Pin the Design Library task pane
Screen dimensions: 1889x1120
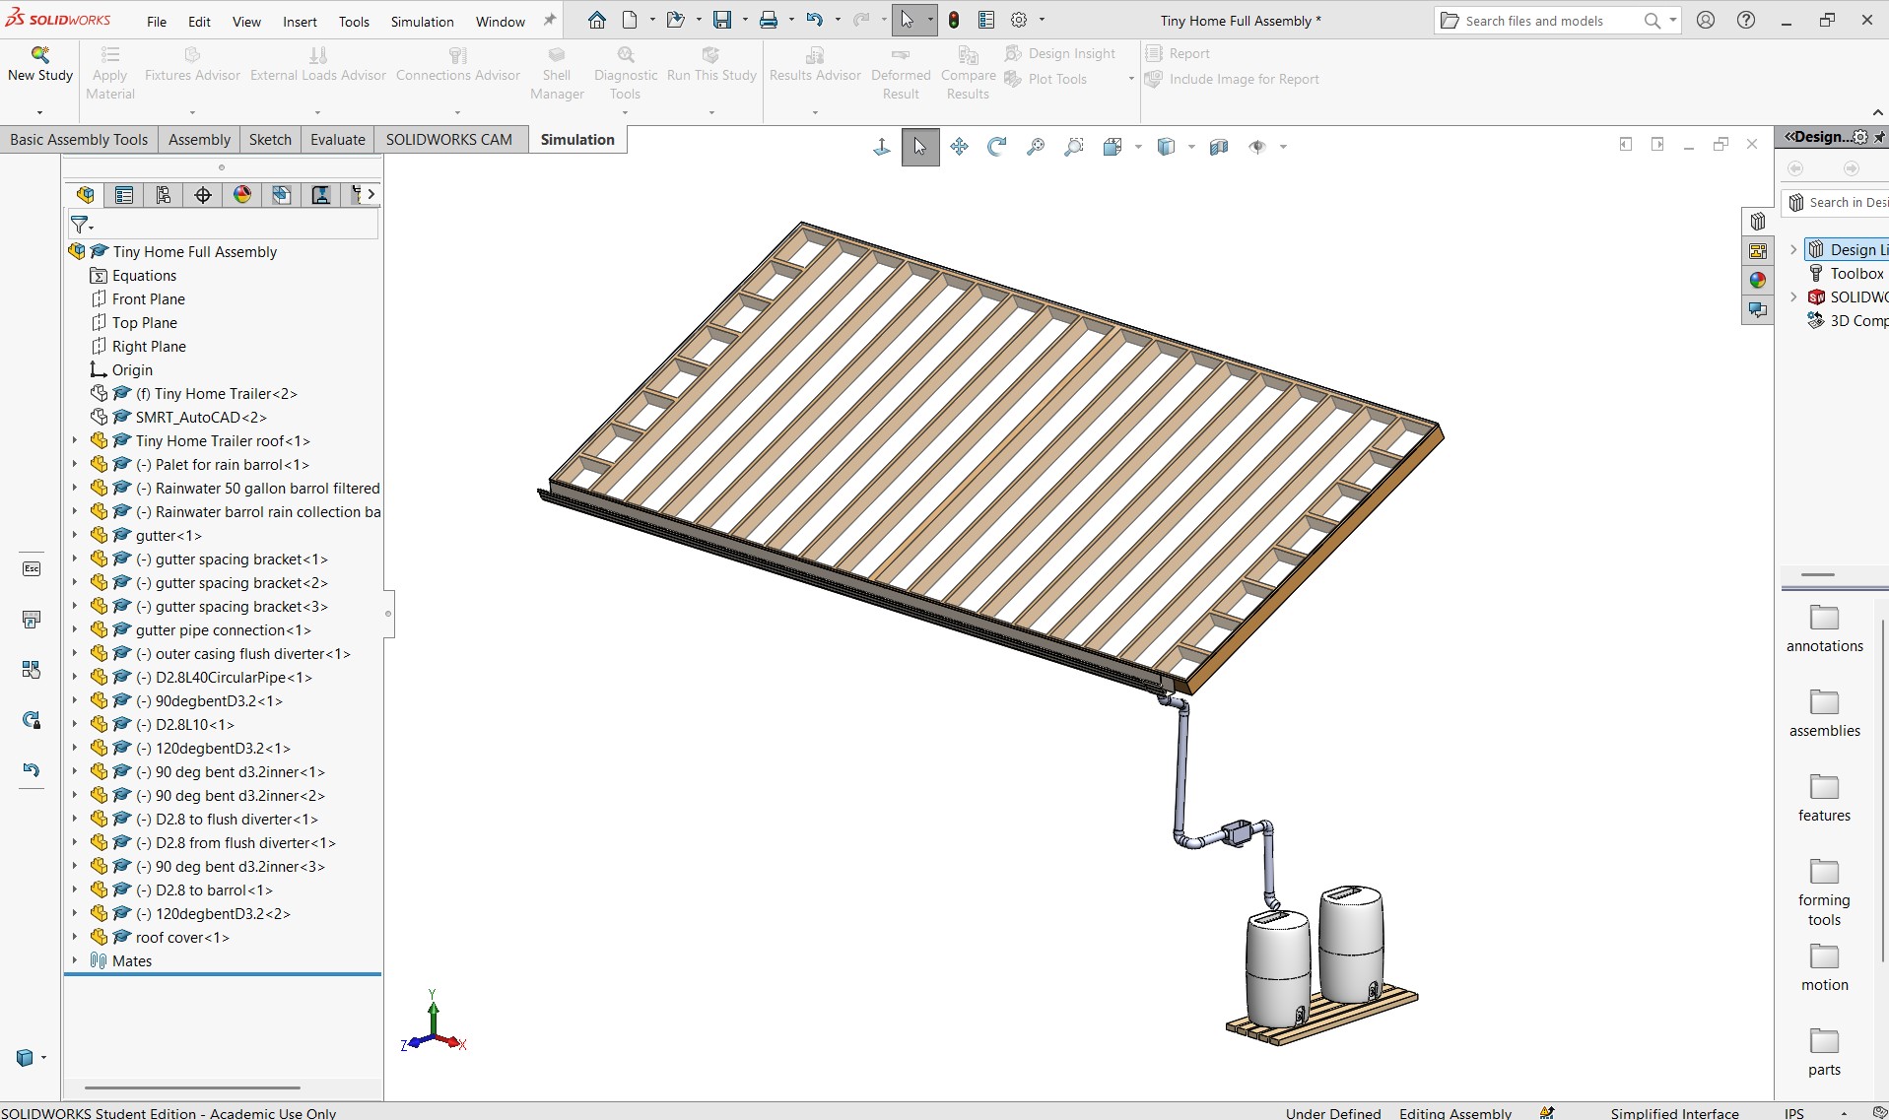pos(1880,137)
